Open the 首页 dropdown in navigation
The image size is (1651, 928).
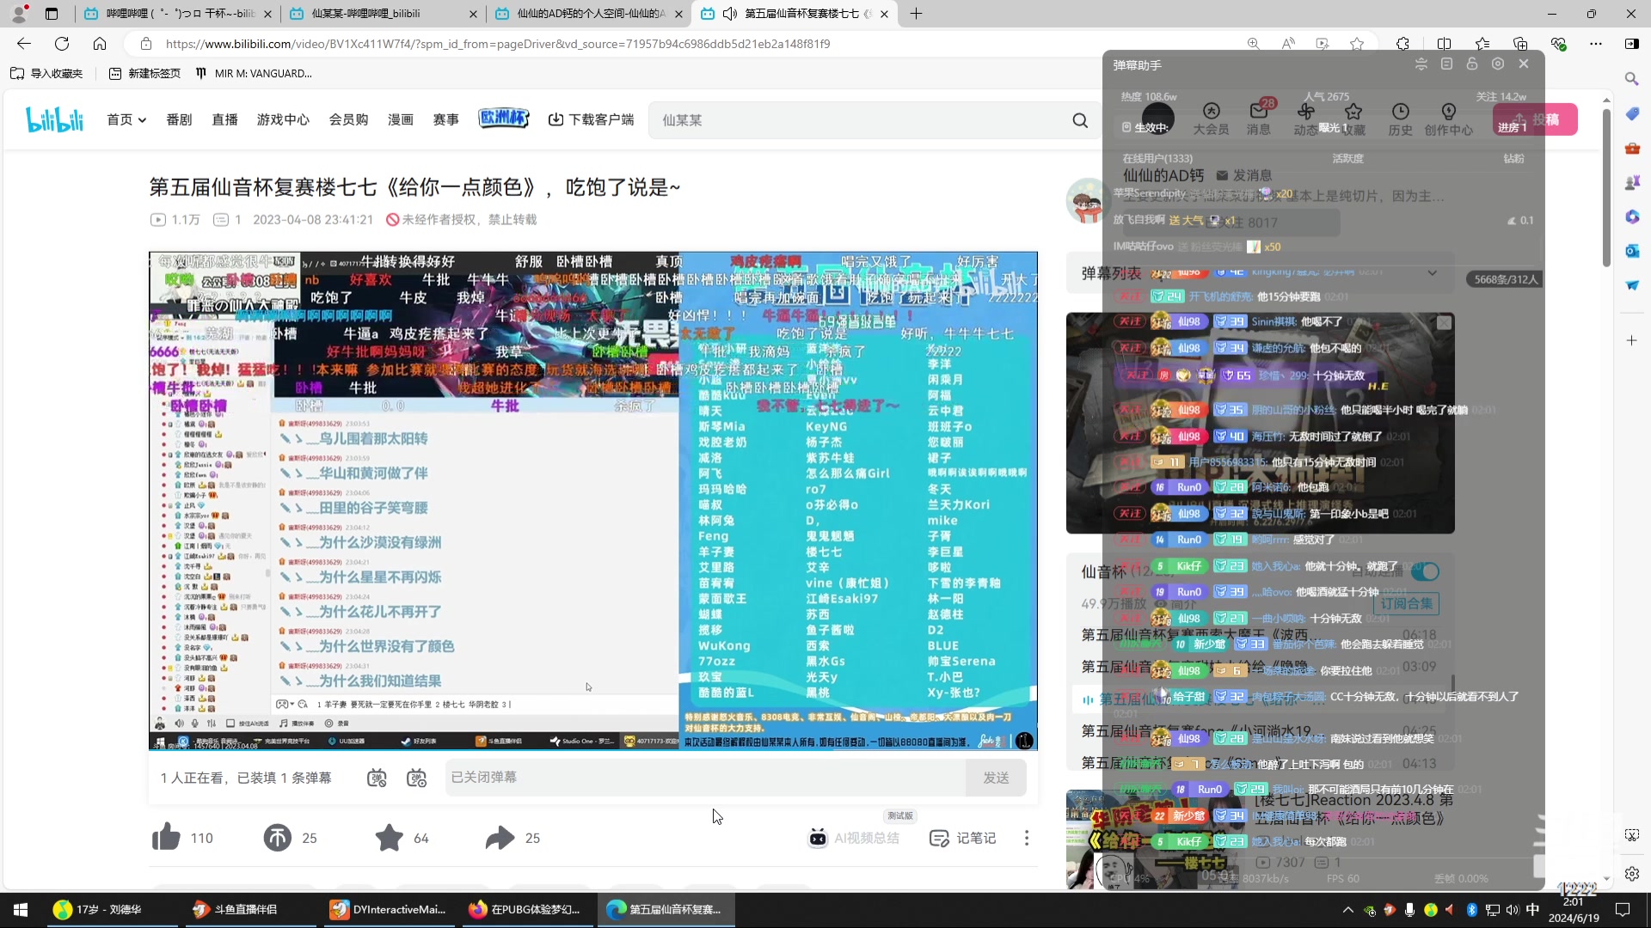126,119
